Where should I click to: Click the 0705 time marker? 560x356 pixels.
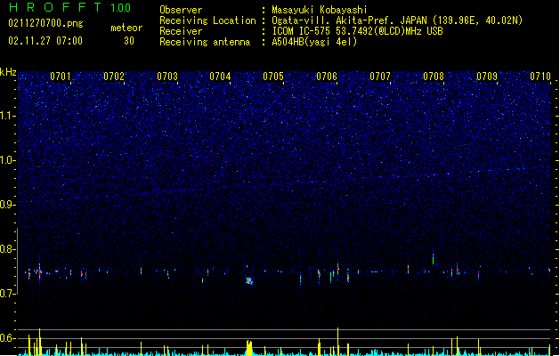(273, 77)
